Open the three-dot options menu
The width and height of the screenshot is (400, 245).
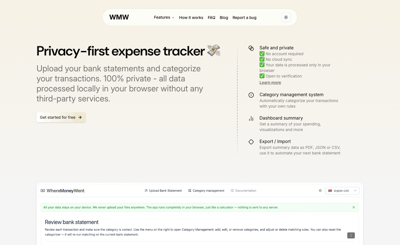(x=351, y=235)
